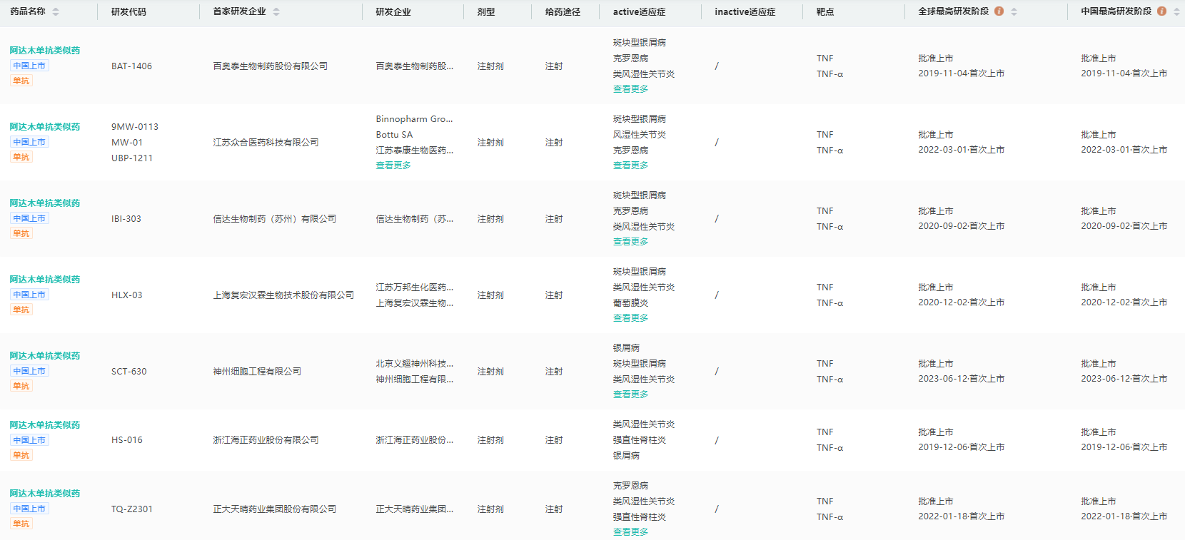Click 葡萄膜炎 indication in HLX-03 row
Image resolution: width=1185 pixels, height=540 pixels.
631,303
